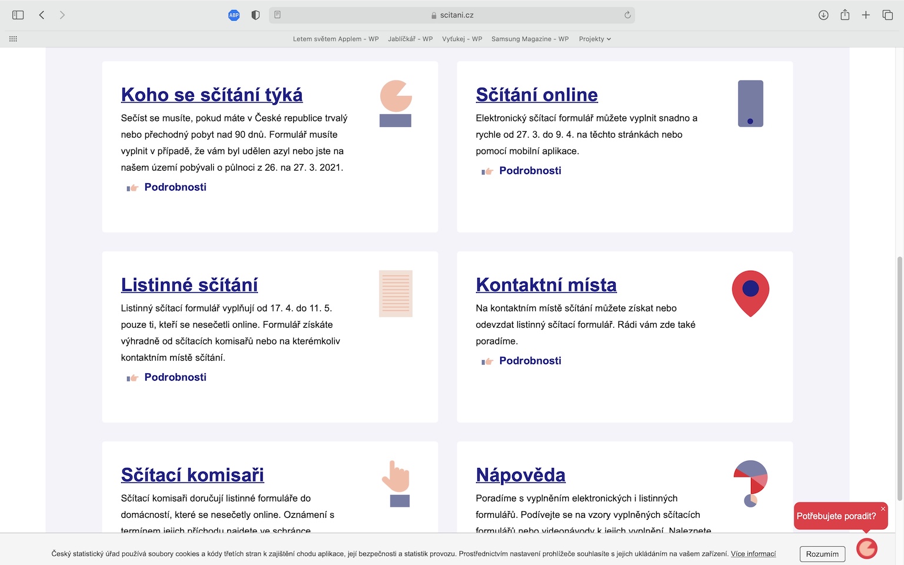Open the Adblock Plus extension
Image resolution: width=904 pixels, height=565 pixels.
pyautogui.click(x=234, y=15)
